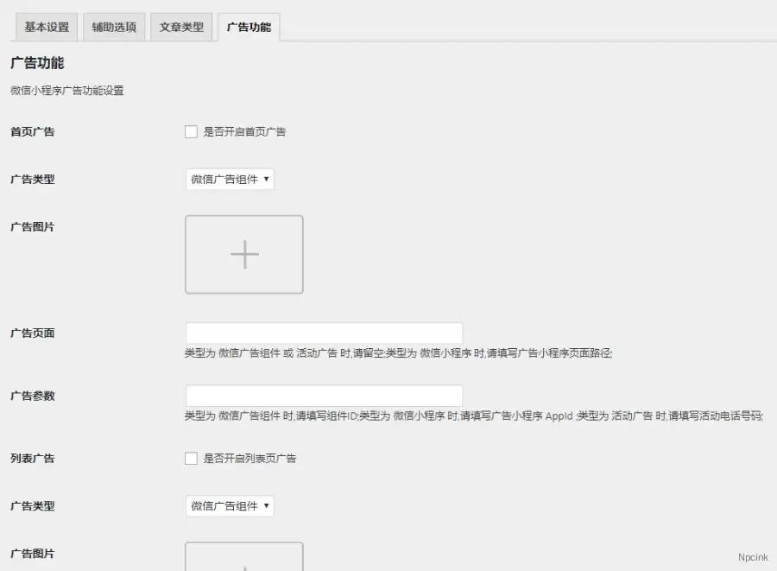777x571 pixels.
Task: Open the first 广告类型 dropdown
Action: pyautogui.click(x=229, y=179)
